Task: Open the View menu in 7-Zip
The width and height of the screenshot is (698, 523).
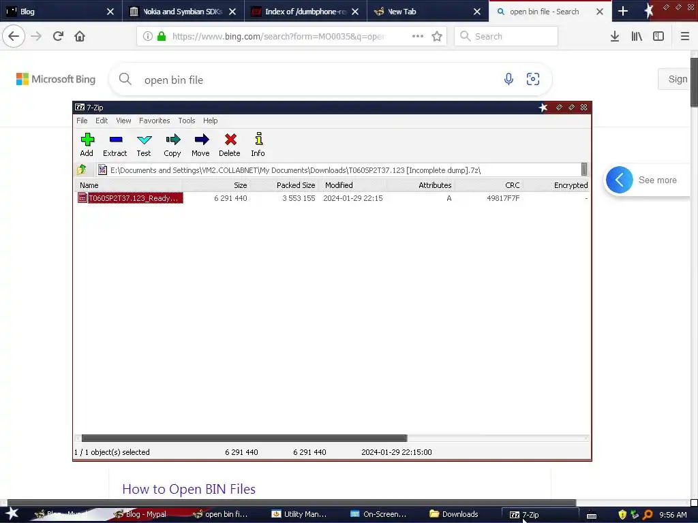Action: (123, 121)
